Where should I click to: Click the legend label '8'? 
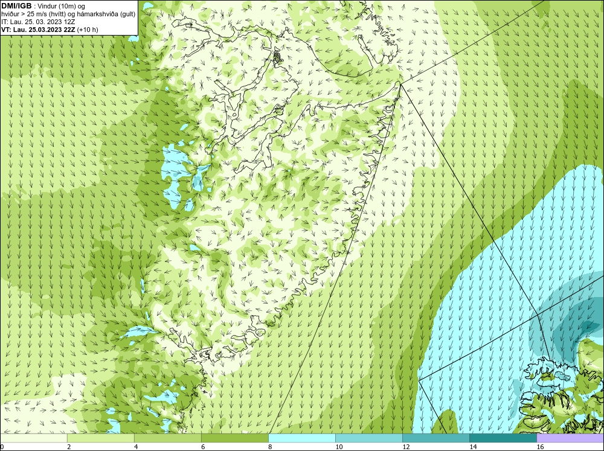click(270, 447)
